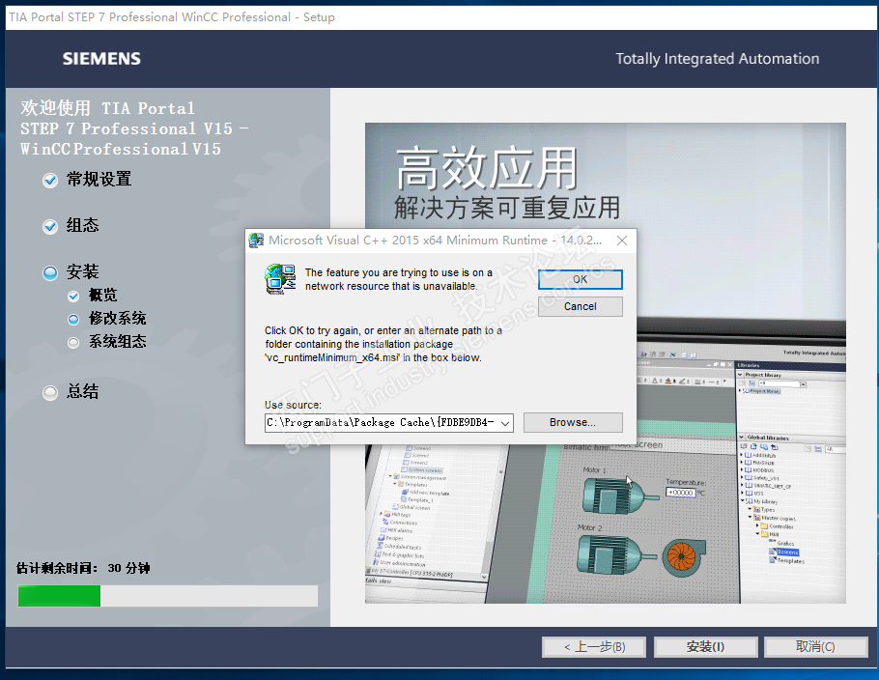Screen dimensions: 879x680
Task: Select the 修改系统 sub-step indicator
Action: click(x=73, y=320)
